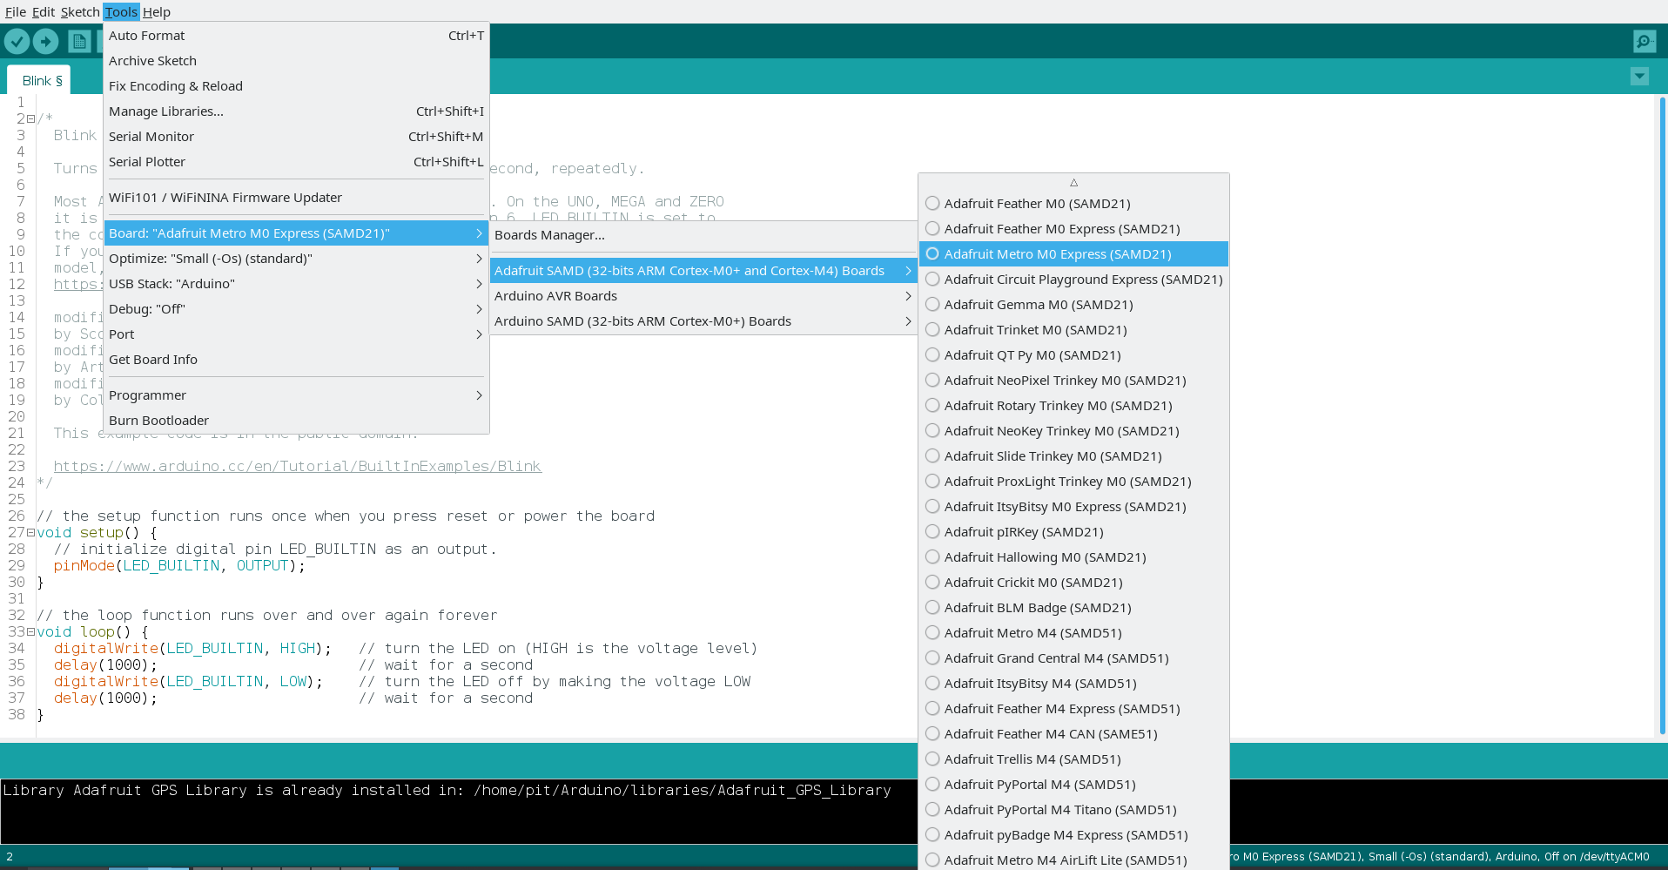Create a new sketch via the document icon
This screenshot has height=870, width=1668.
tap(77, 40)
